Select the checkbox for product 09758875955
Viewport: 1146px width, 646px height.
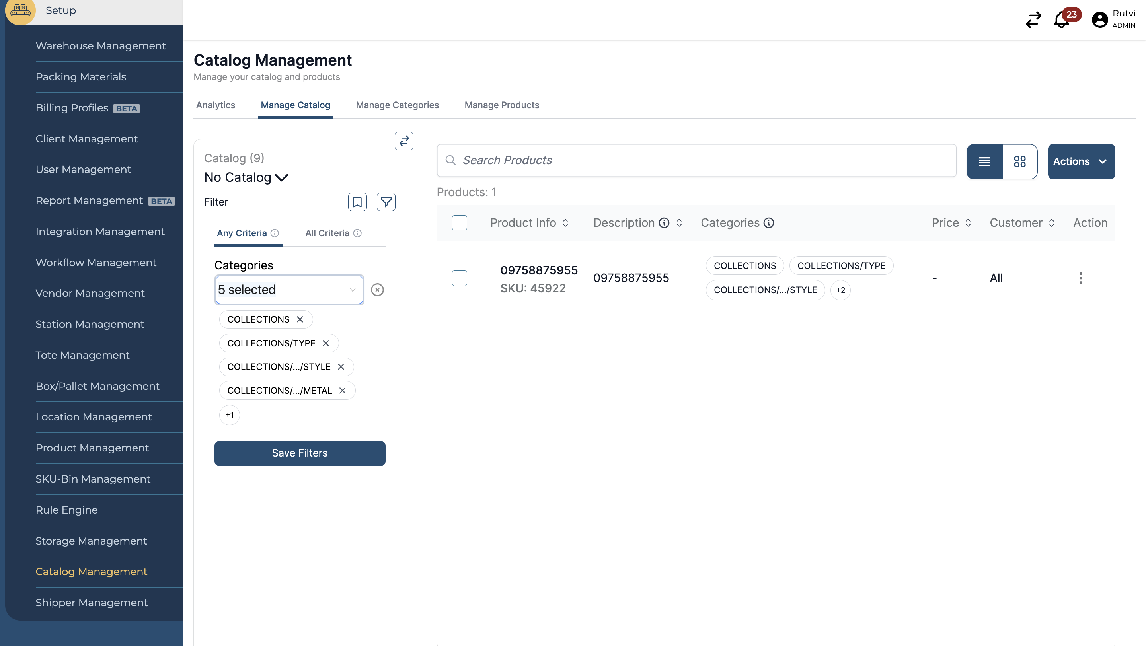pyautogui.click(x=459, y=278)
